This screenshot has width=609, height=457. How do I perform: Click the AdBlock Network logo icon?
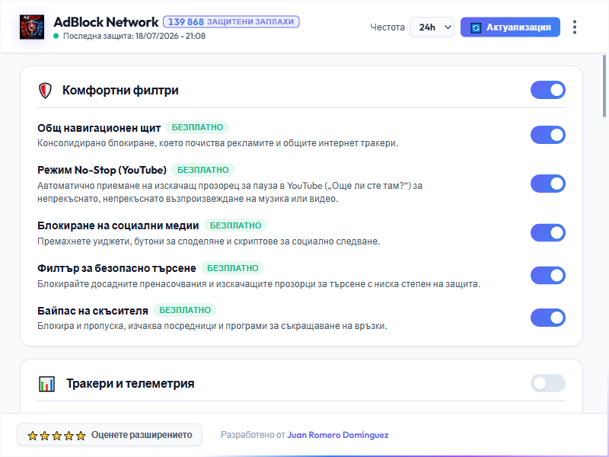pyautogui.click(x=32, y=27)
